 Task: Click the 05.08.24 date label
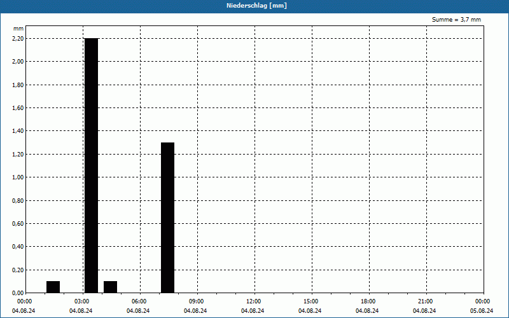point(482,311)
